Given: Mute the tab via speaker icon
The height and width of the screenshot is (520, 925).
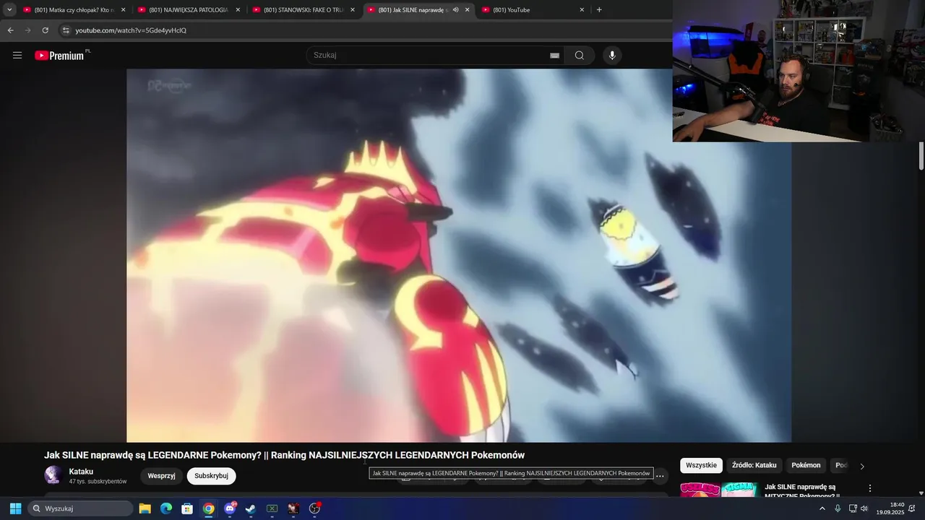Looking at the screenshot, I should [x=455, y=10].
